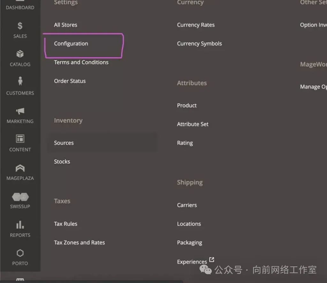Open Terms and Conditions
The height and width of the screenshot is (283, 327).
[x=81, y=62]
